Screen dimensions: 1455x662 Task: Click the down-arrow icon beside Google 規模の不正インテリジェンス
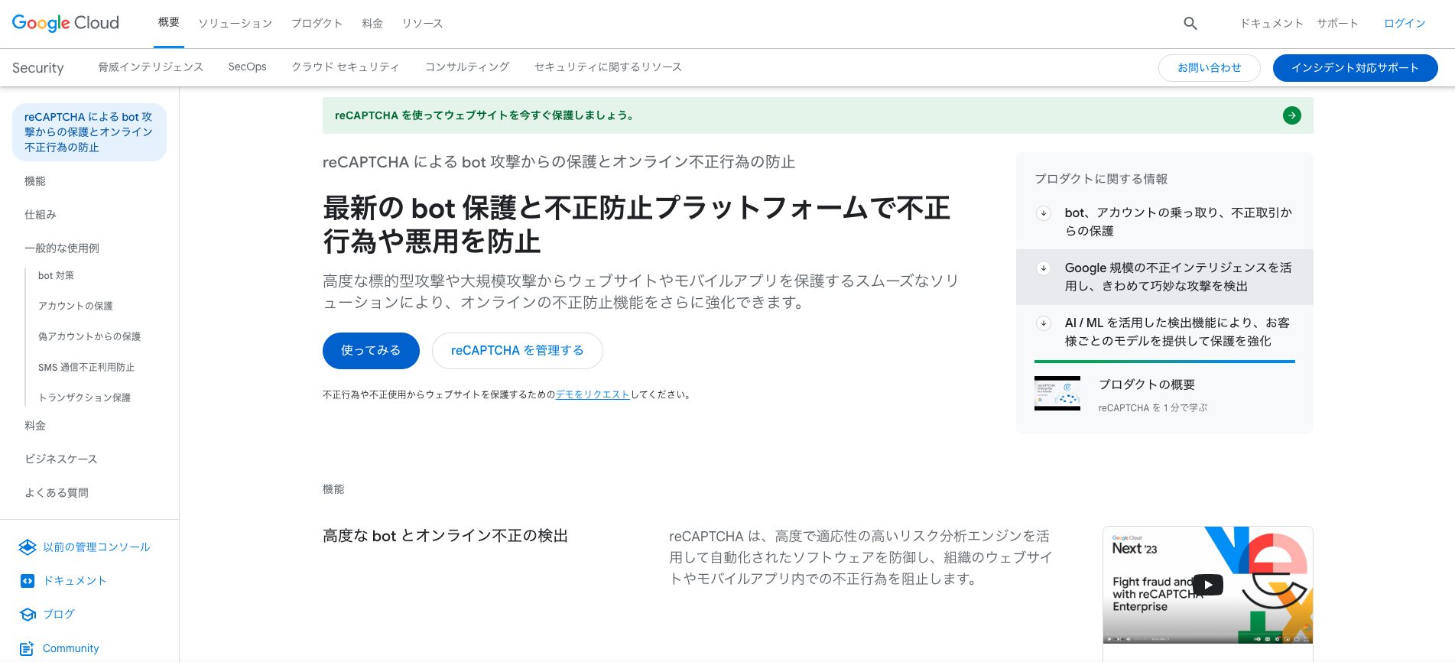(1044, 268)
